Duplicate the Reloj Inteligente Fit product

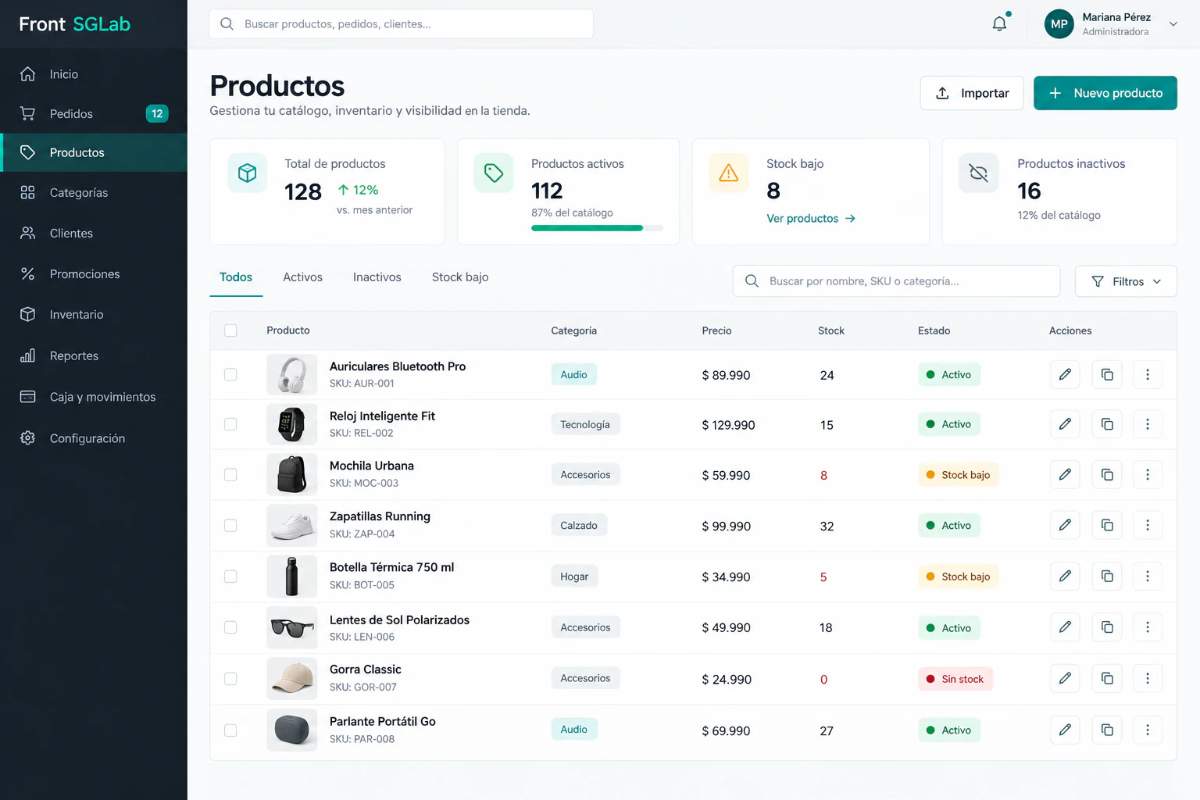(x=1107, y=424)
